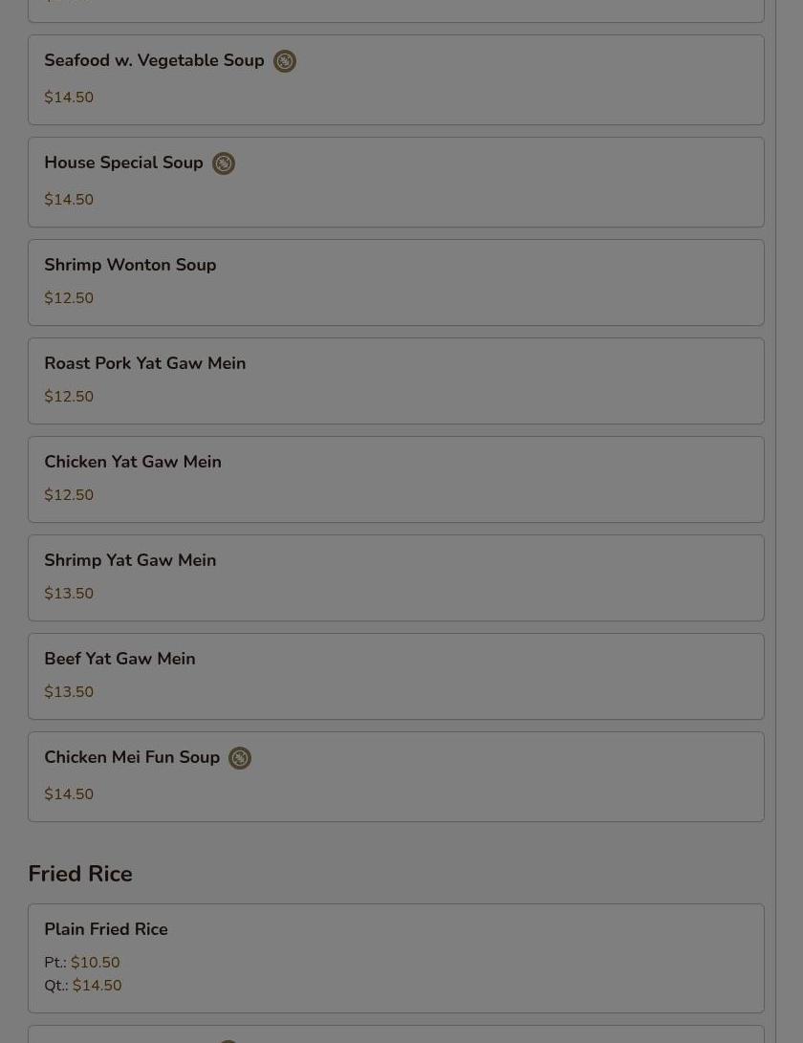Select the Chicken Mei Fun Soup title
Image resolution: width=803 pixels, height=1043 pixels.
coord(132,758)
